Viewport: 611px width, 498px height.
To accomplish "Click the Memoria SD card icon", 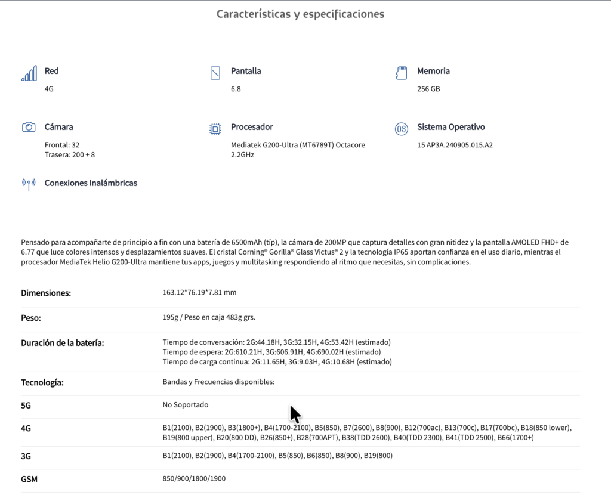I will [402, 73].
